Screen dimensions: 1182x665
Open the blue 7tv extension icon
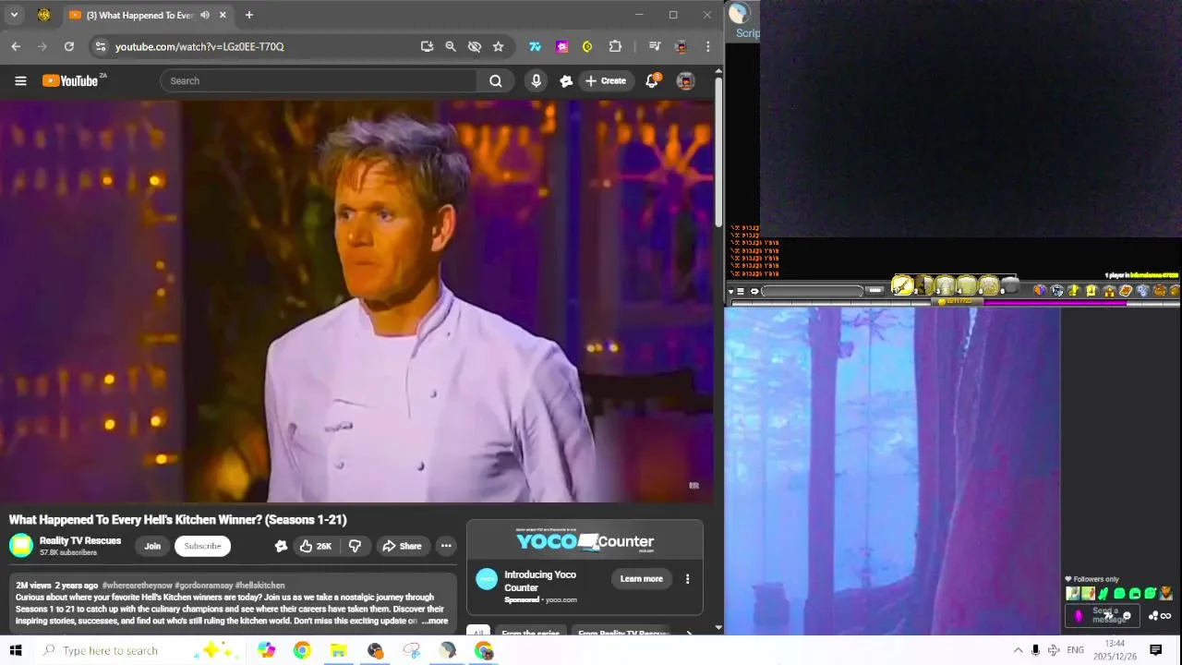coord(535,46)
